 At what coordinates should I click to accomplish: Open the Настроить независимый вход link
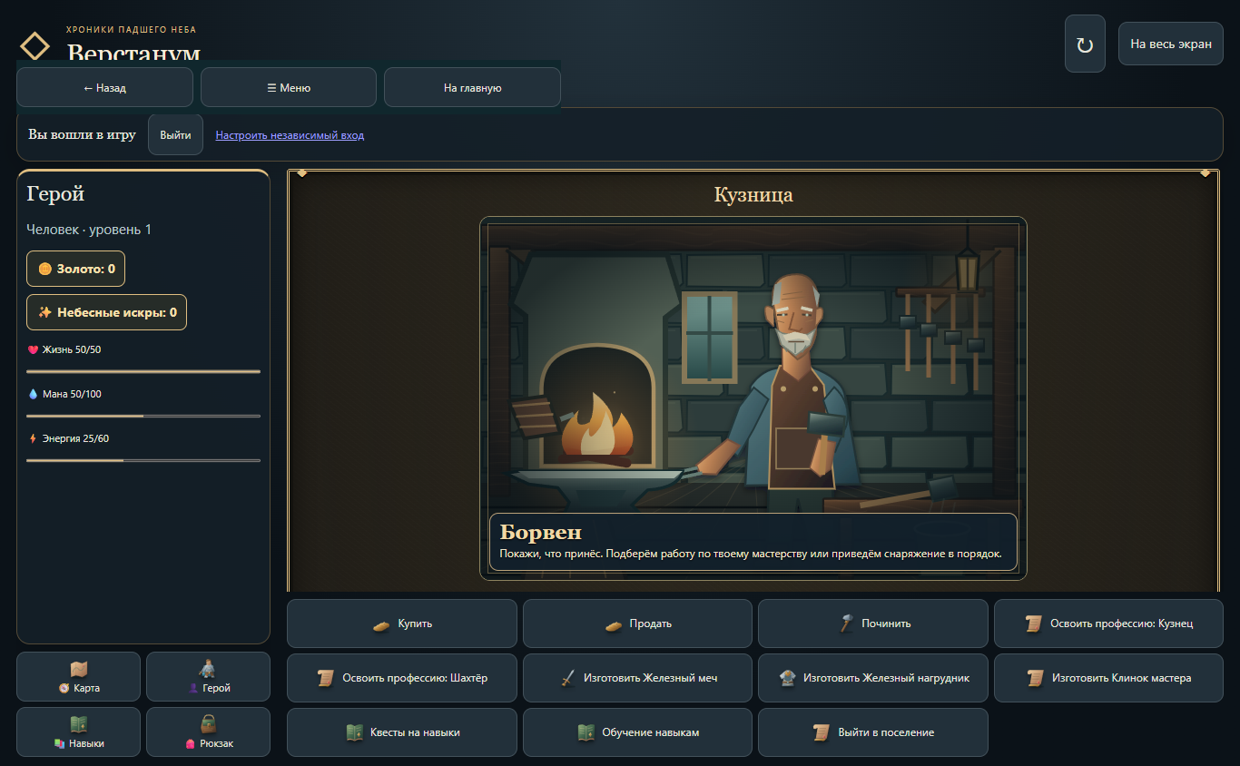(290, 135)
